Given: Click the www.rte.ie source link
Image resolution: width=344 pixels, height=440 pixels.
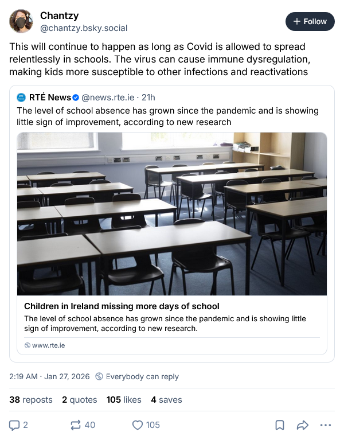Looking at the screenshot, I should pyautogui.click(x=48, y=345).
